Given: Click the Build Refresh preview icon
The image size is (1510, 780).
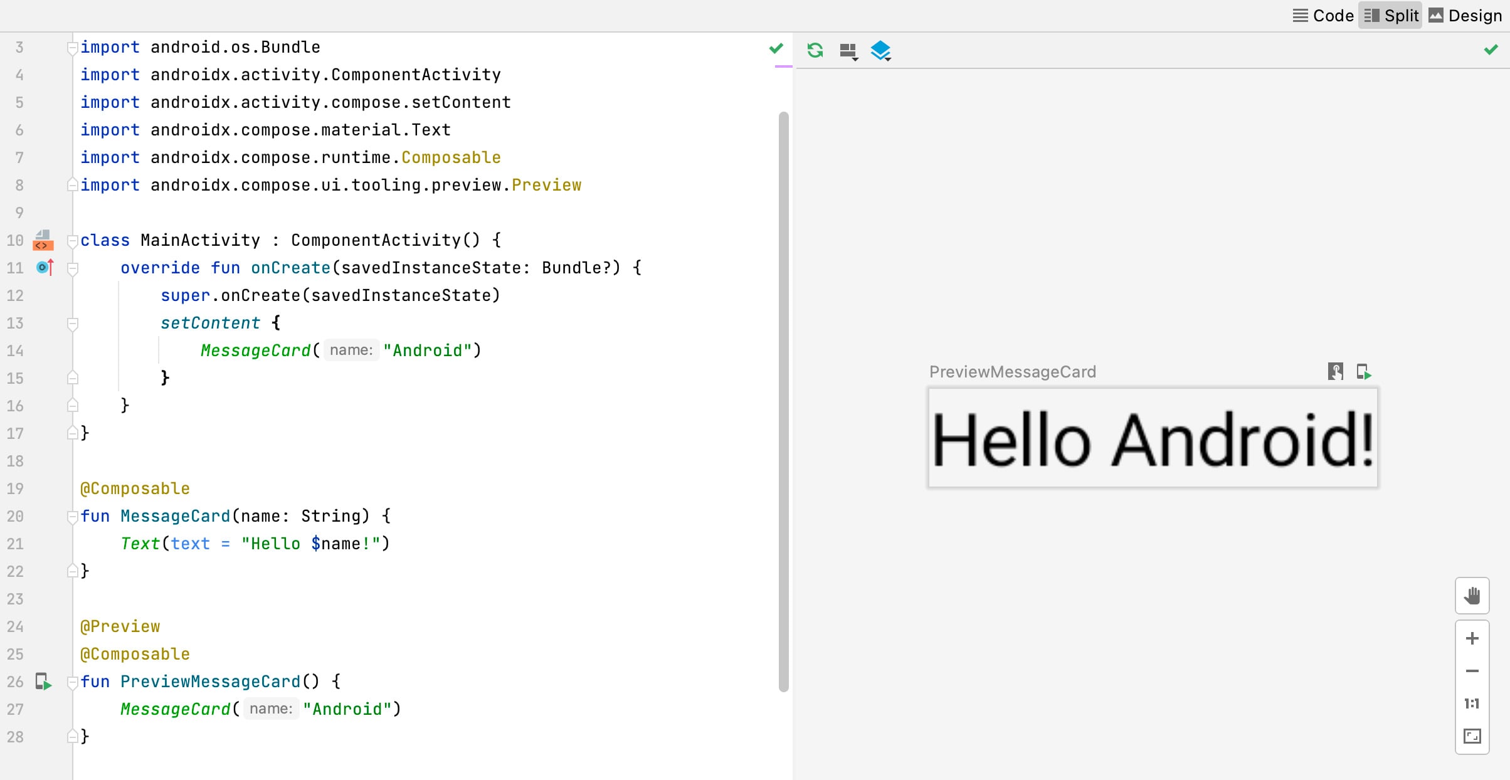Looking at the screenshot, I should (x=815, y=50).
